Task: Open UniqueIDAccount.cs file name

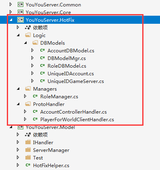Action: click(71, 74)
